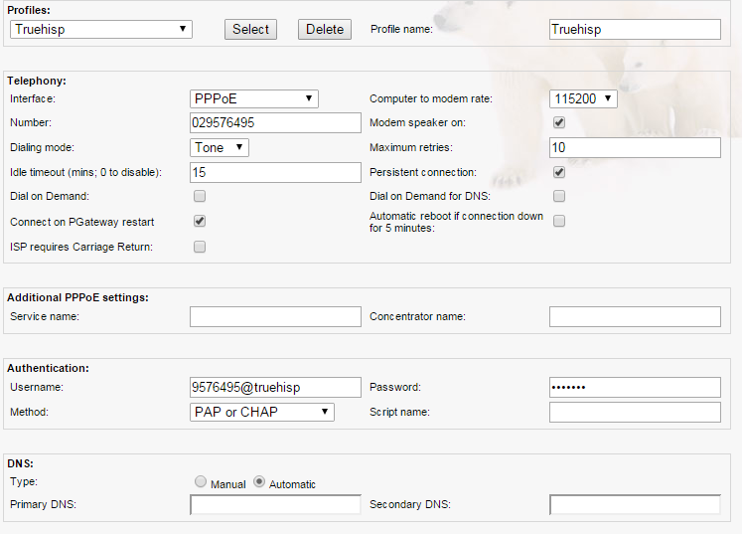The image size is (742, 534).
Task: Open Computer to modem rate dropdown
Action: click(x=583, y=98)
